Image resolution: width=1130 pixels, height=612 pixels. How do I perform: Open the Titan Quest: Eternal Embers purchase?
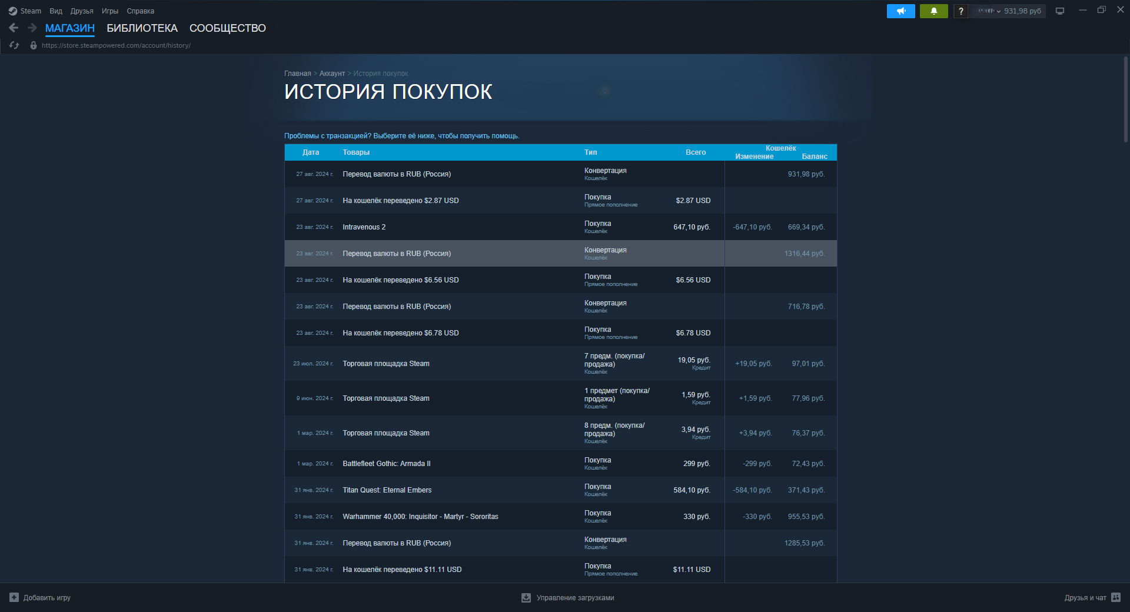pos(561,490)
